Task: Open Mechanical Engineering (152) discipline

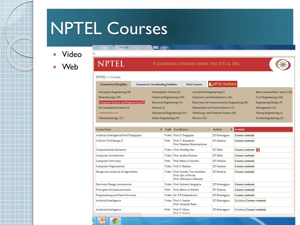Action: (x=169, y=113)
